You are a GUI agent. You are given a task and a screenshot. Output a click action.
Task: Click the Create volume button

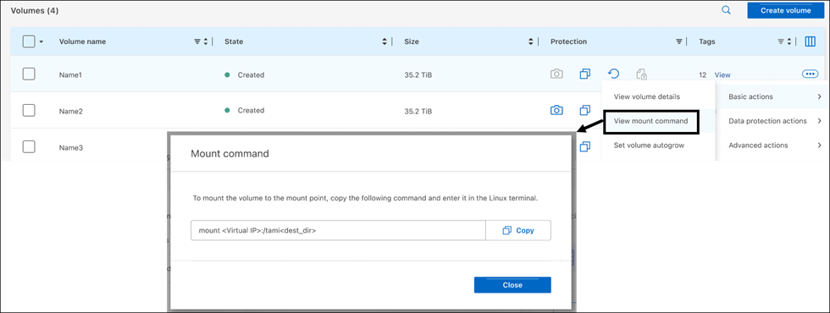(x=786, y=10)
